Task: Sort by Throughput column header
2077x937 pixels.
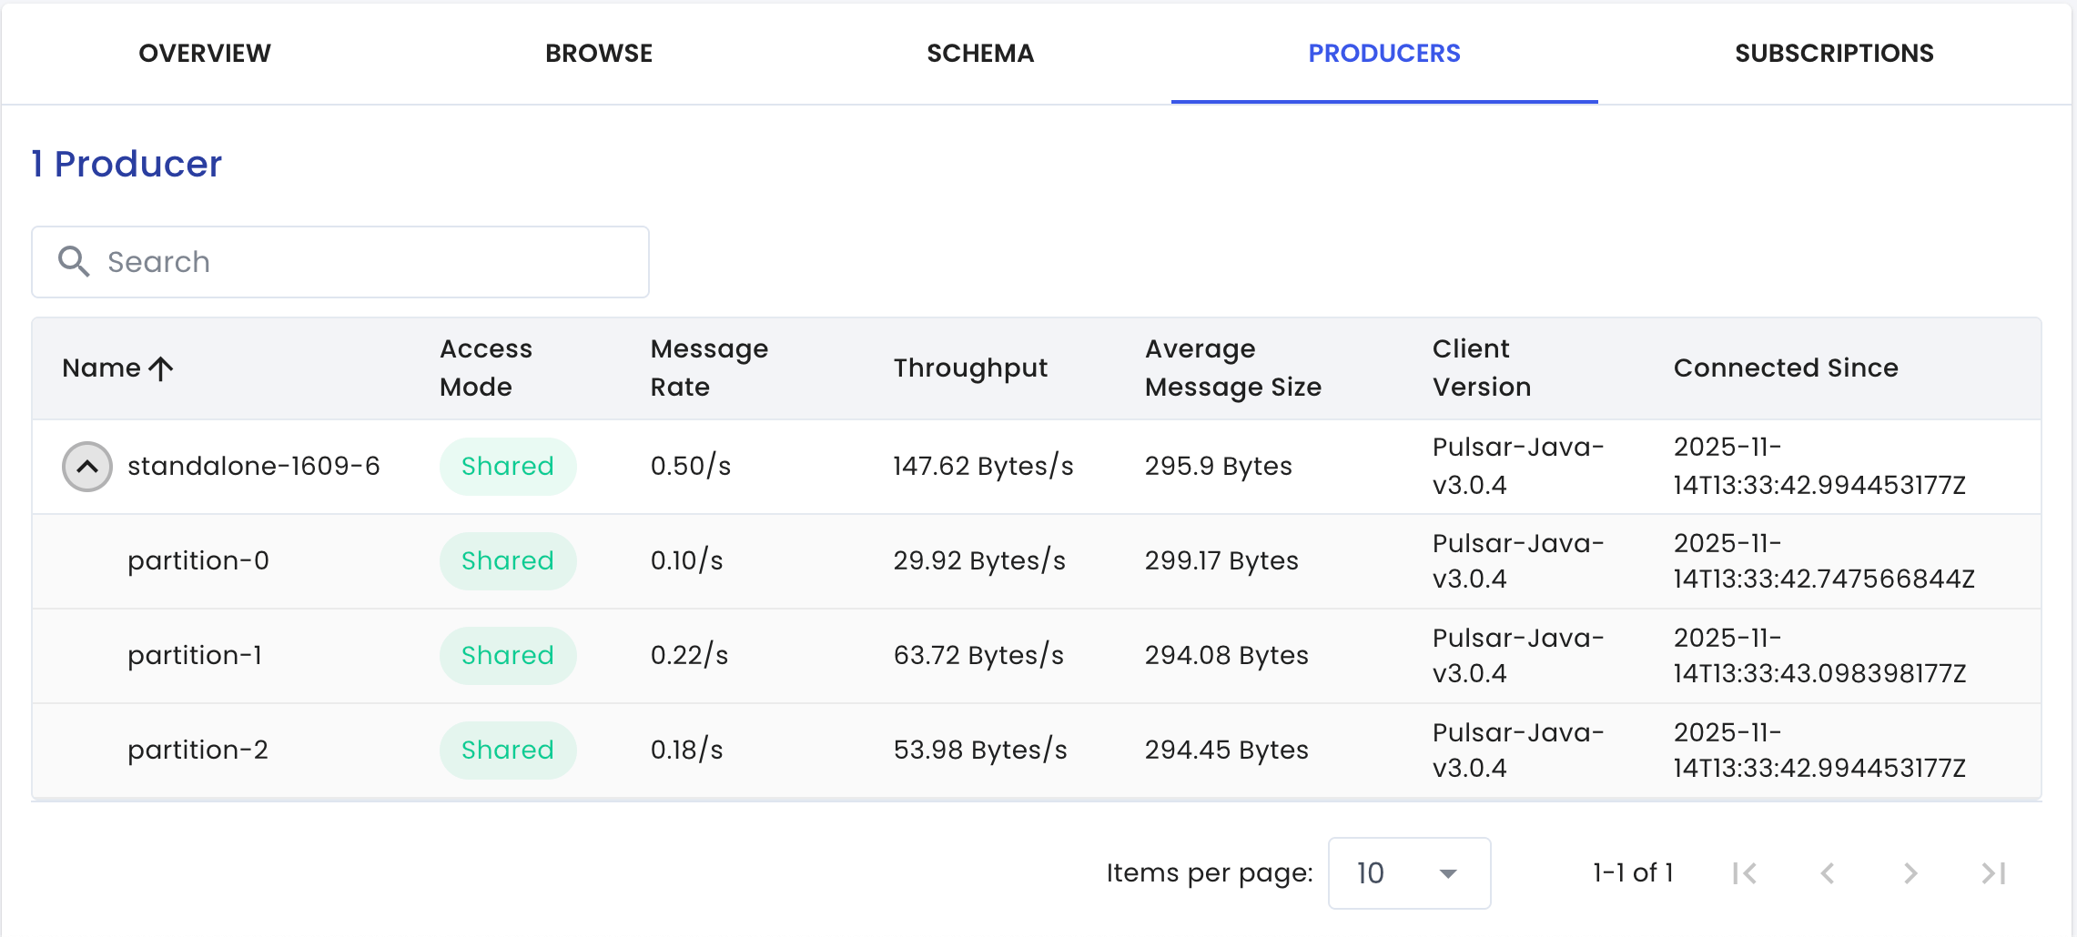Action: 970,368
